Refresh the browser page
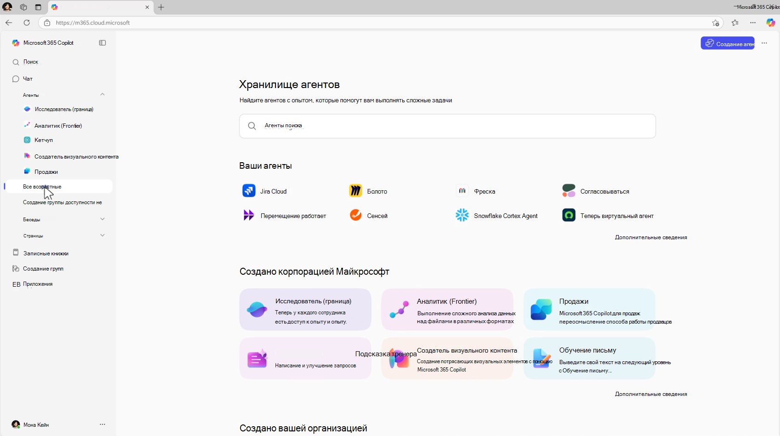The image size is (780, 436). (27, 23)
